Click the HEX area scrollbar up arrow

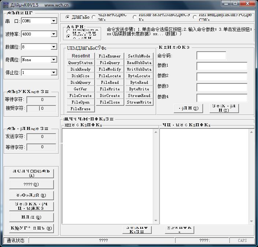pyautogui.click(x=156, y=132)
